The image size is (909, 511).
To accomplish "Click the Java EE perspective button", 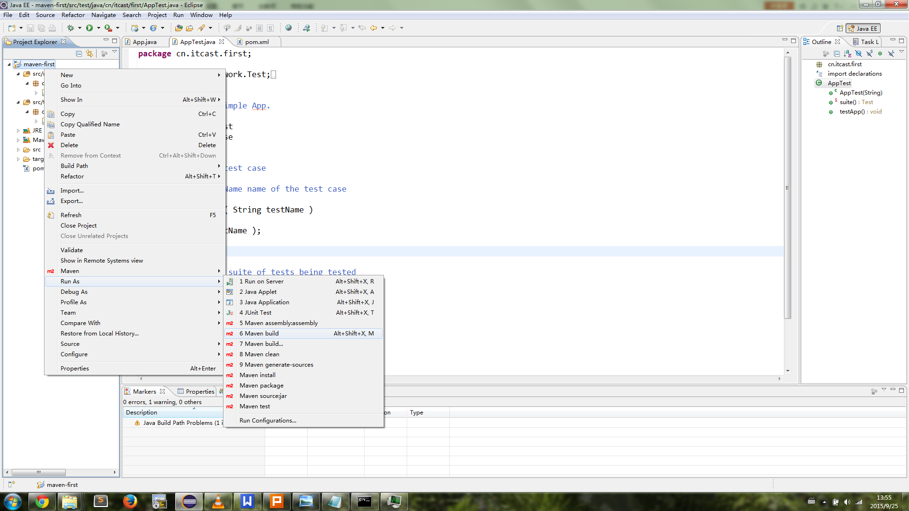I will click(x=863, y=28).
